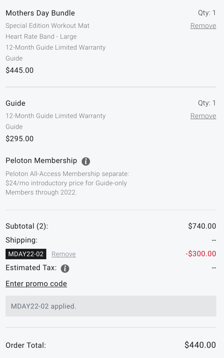Click the MDAY22-02 applied message box
224x358 pixels.
point(111,306)
